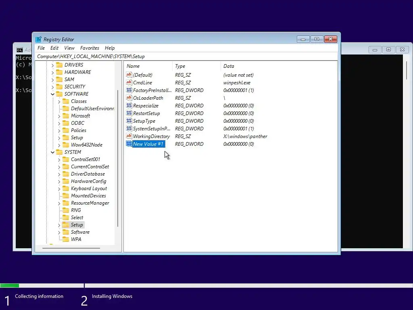Open the Favorites menu
The width and height of the screenshot is (413, 310).
click(90, 48)
